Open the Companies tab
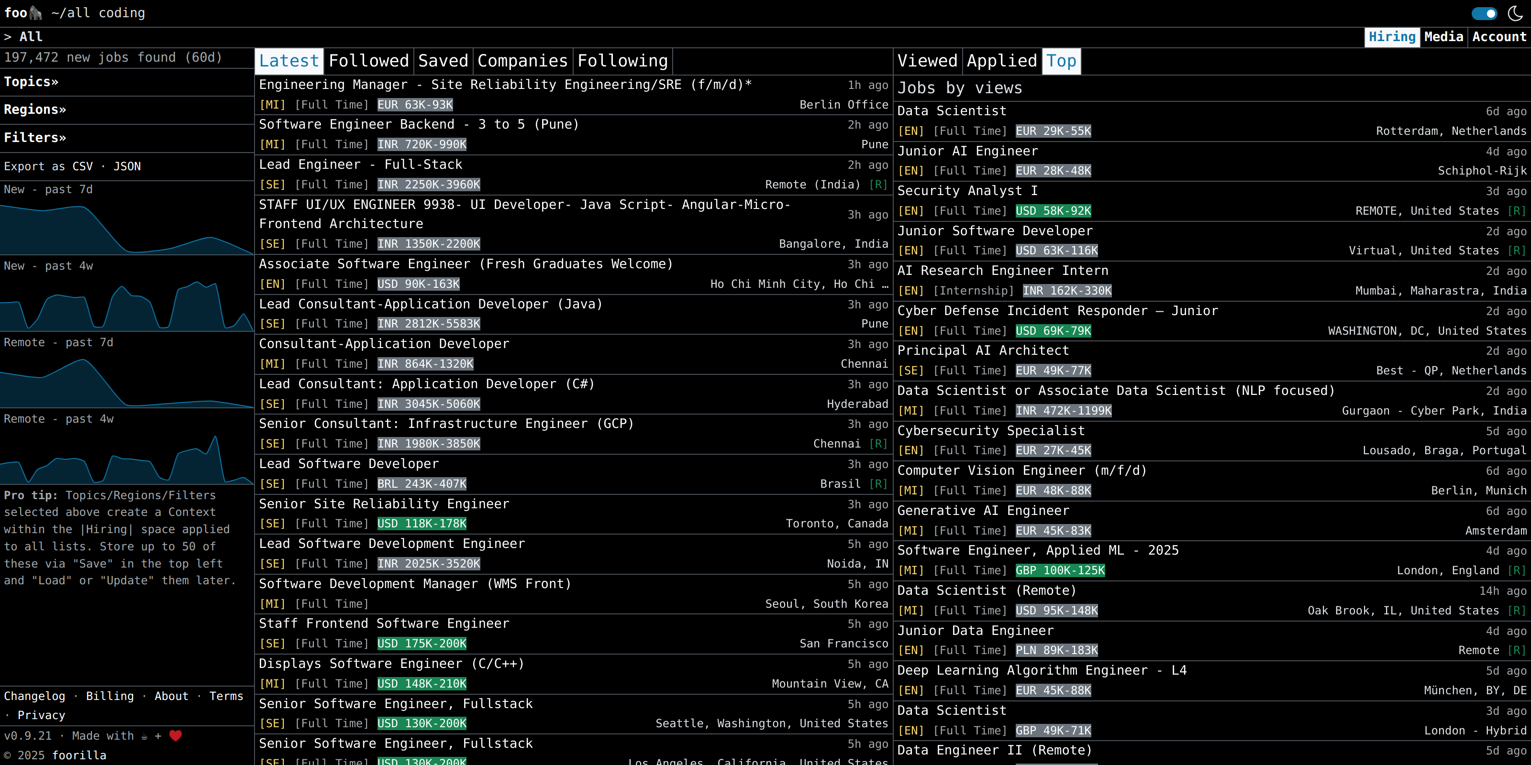The width and height of the screenshot is (1531, 765). pyautogui.click(x=522, y=61)
